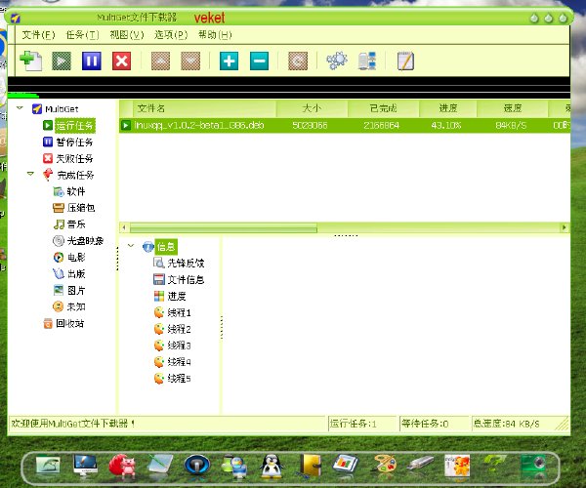
Task: Open the 出版 category
Action: click(x=76, y=273)
